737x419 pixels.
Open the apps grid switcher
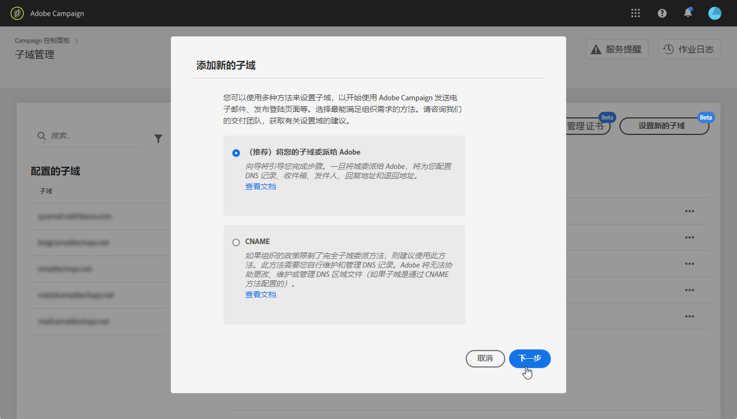pos(635,13)
